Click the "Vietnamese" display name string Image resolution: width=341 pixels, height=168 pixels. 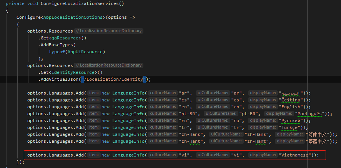tap(294, 155)
